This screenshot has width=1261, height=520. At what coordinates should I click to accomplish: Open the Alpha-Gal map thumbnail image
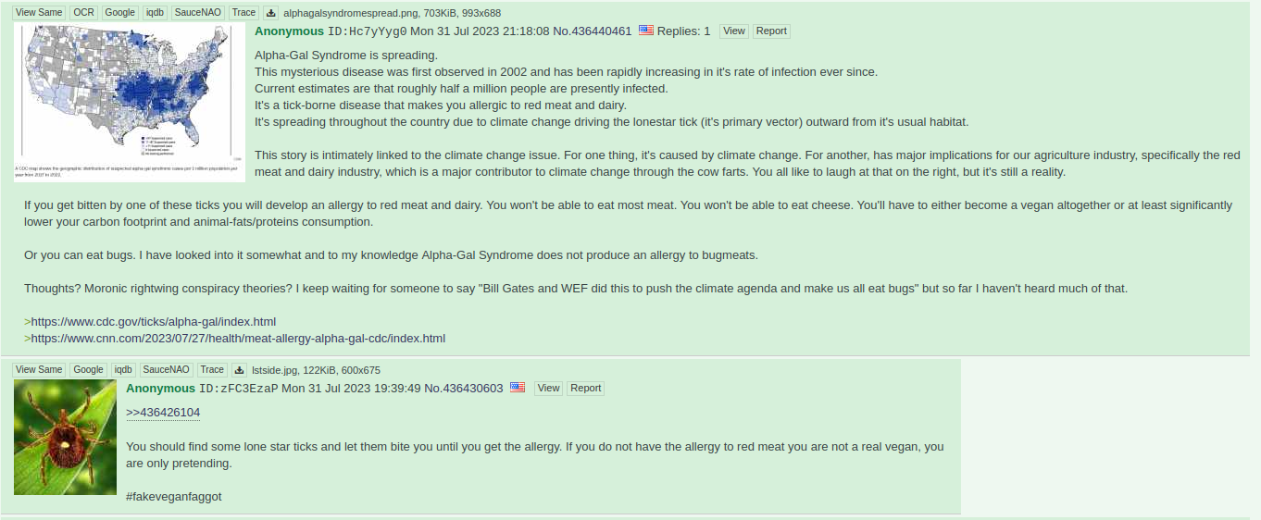(x=130, y=103)
